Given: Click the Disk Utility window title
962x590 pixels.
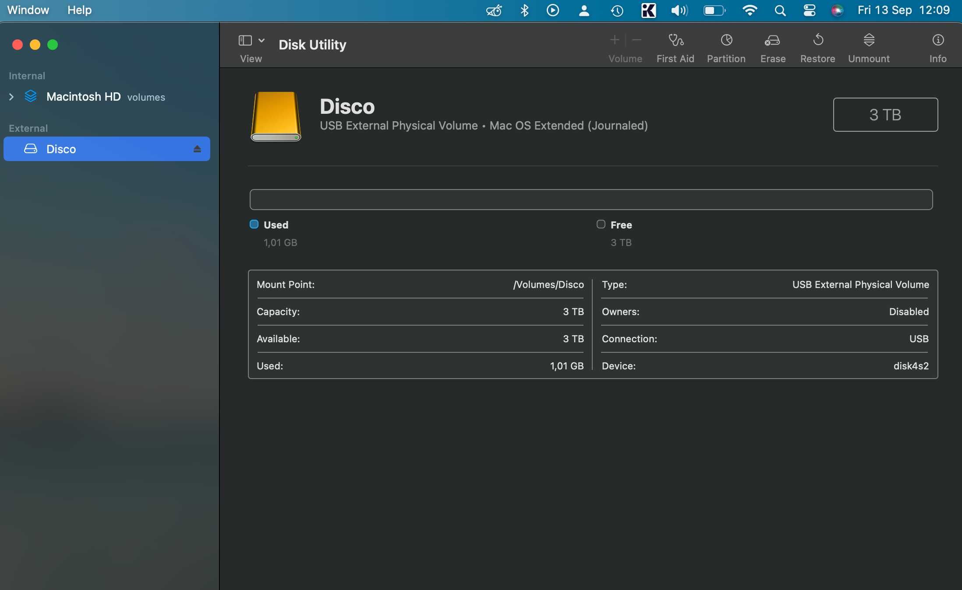Looking at the screenshot, I should 312,45.
